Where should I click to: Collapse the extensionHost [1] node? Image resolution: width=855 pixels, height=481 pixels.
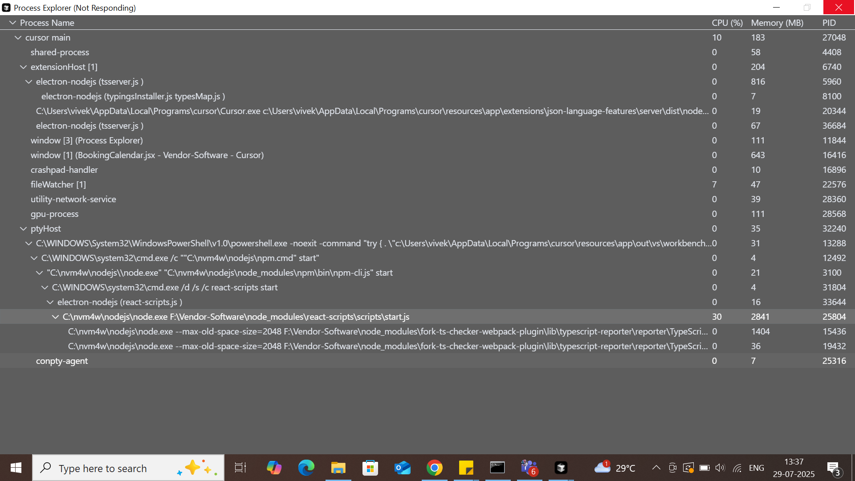[x=23, y=67]
